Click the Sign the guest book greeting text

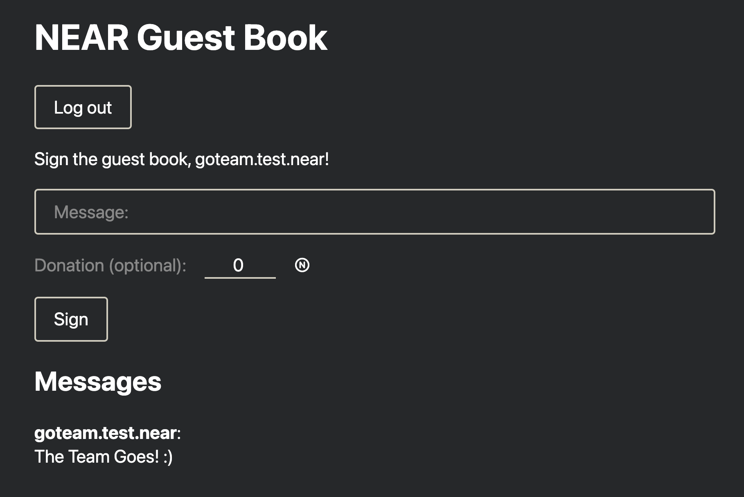pyautogui.click(x=181, y=159)
